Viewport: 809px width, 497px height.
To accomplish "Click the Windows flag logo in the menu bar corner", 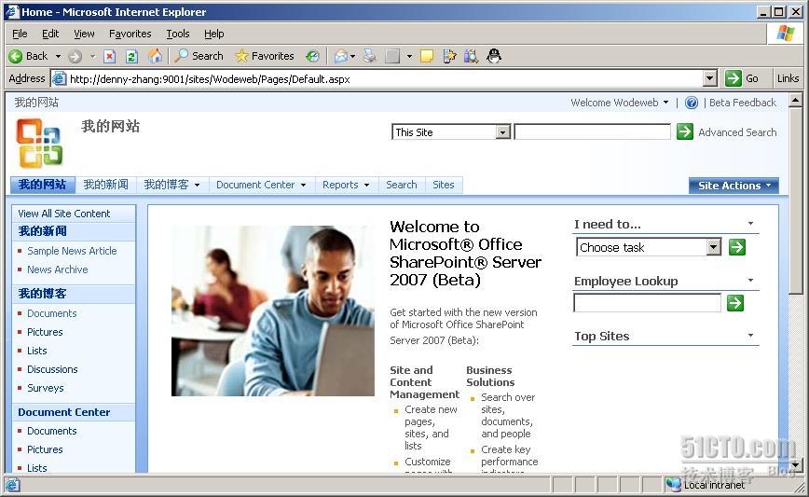I will pos(786,34).
